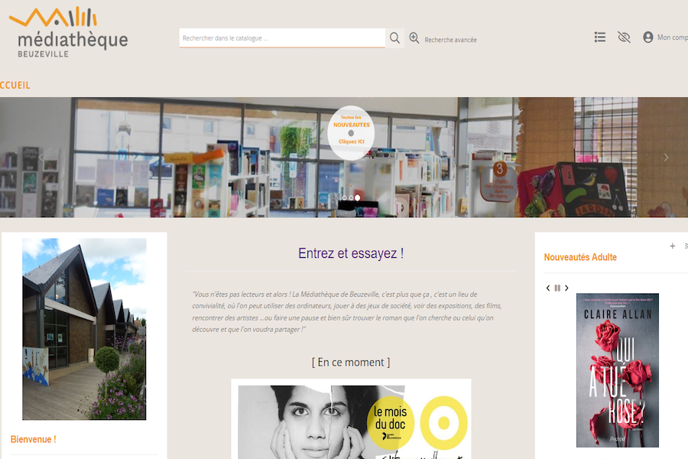Click the plus icon beside Nouveautés Adulte
Screen dimensions: 688x459
[x=672, y=246]
